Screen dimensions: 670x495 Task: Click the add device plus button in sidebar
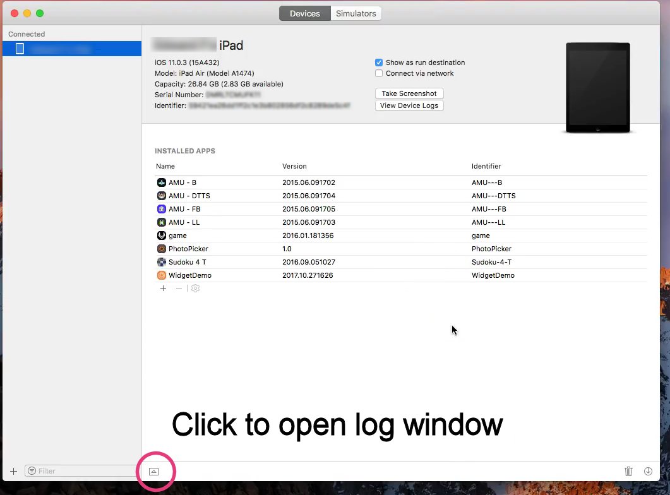click(x=14, y=471)
